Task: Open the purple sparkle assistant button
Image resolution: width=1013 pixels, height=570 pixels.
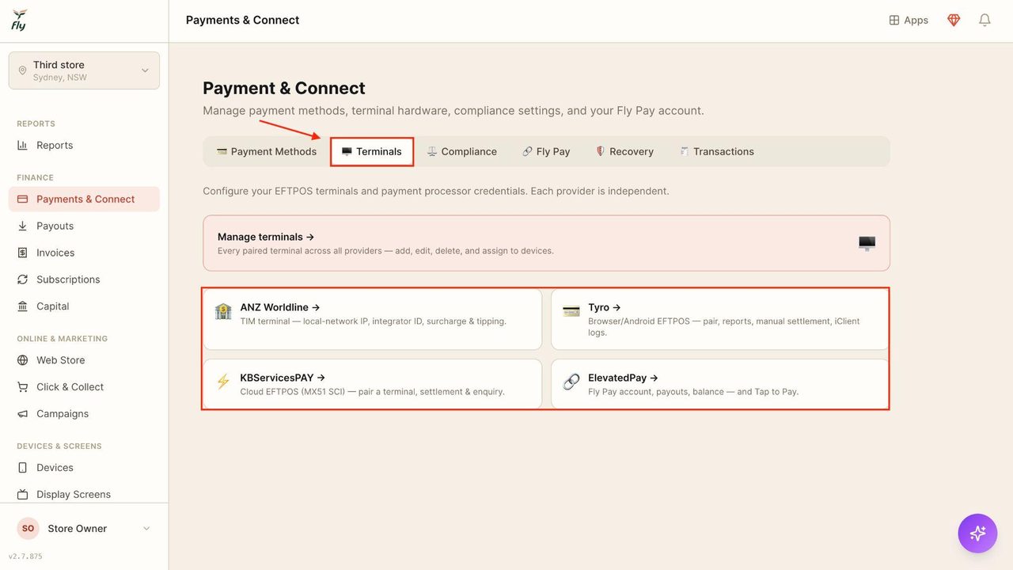Action: pos(977,533)
